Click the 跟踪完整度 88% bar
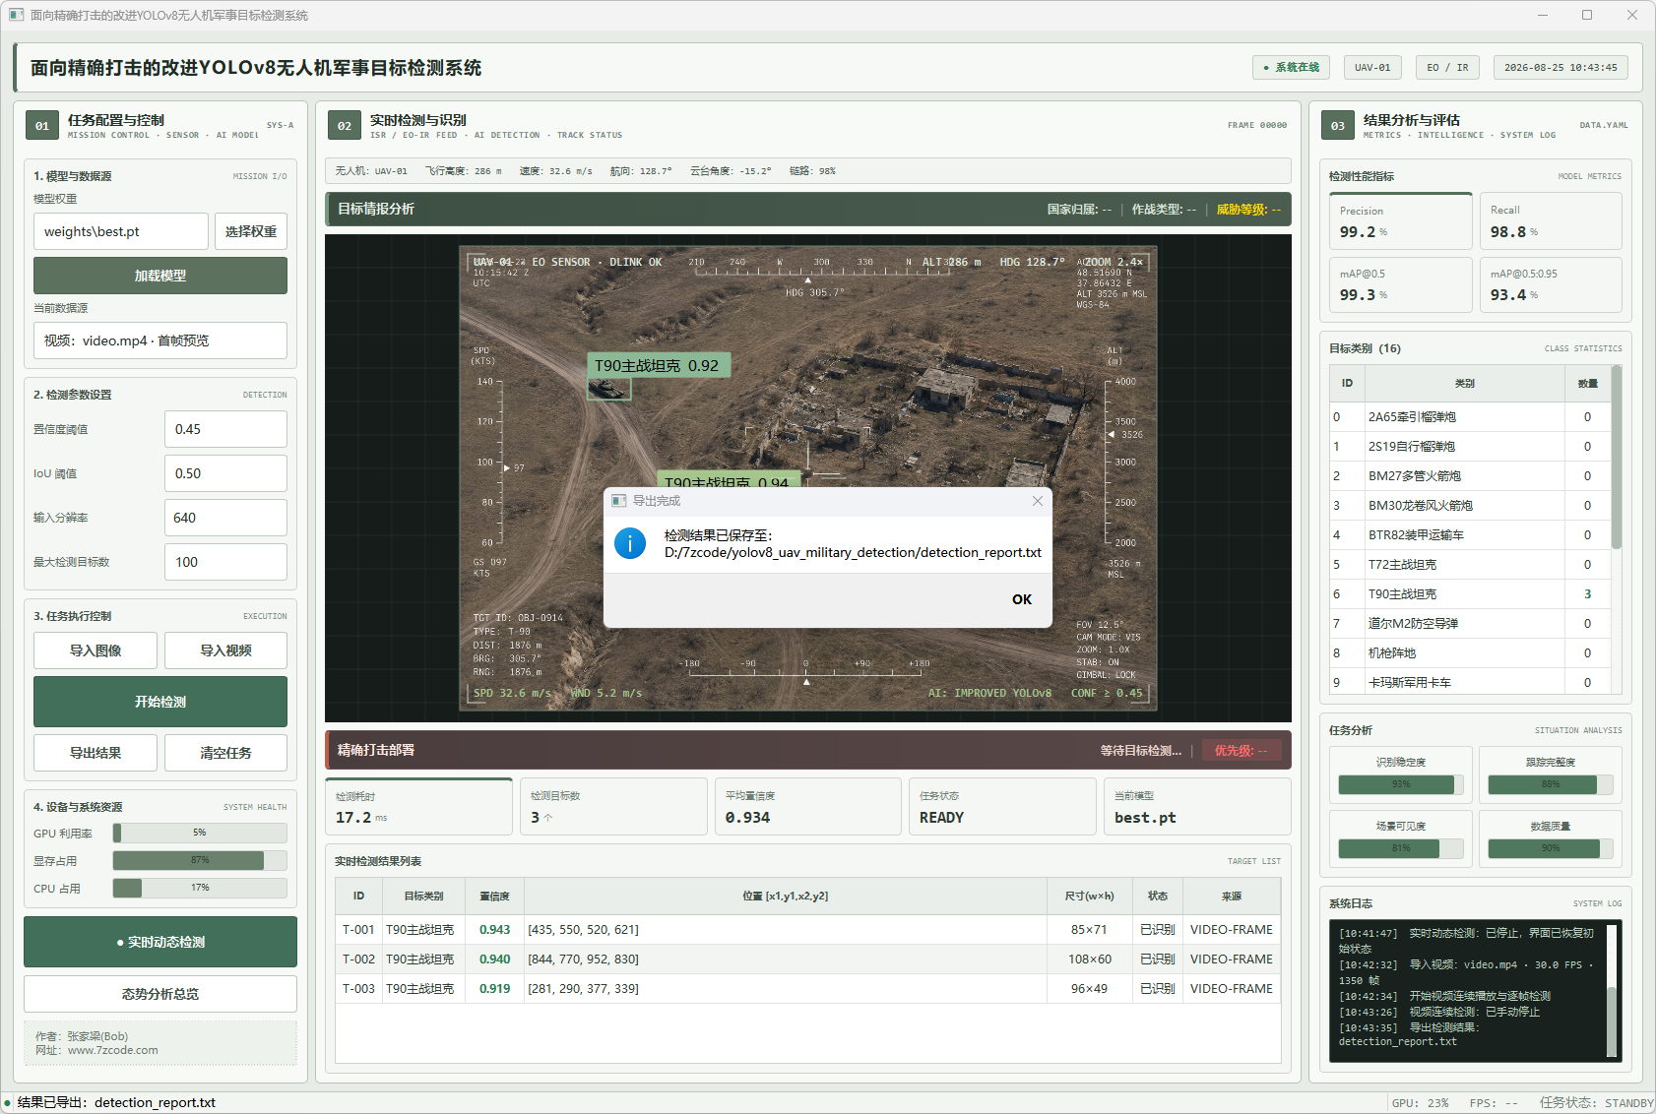 click(1551, 784)
